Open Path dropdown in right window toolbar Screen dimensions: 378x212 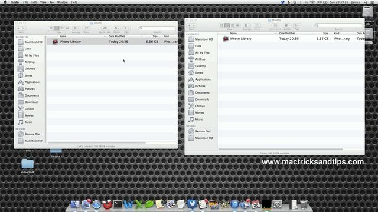pos(297,25)
